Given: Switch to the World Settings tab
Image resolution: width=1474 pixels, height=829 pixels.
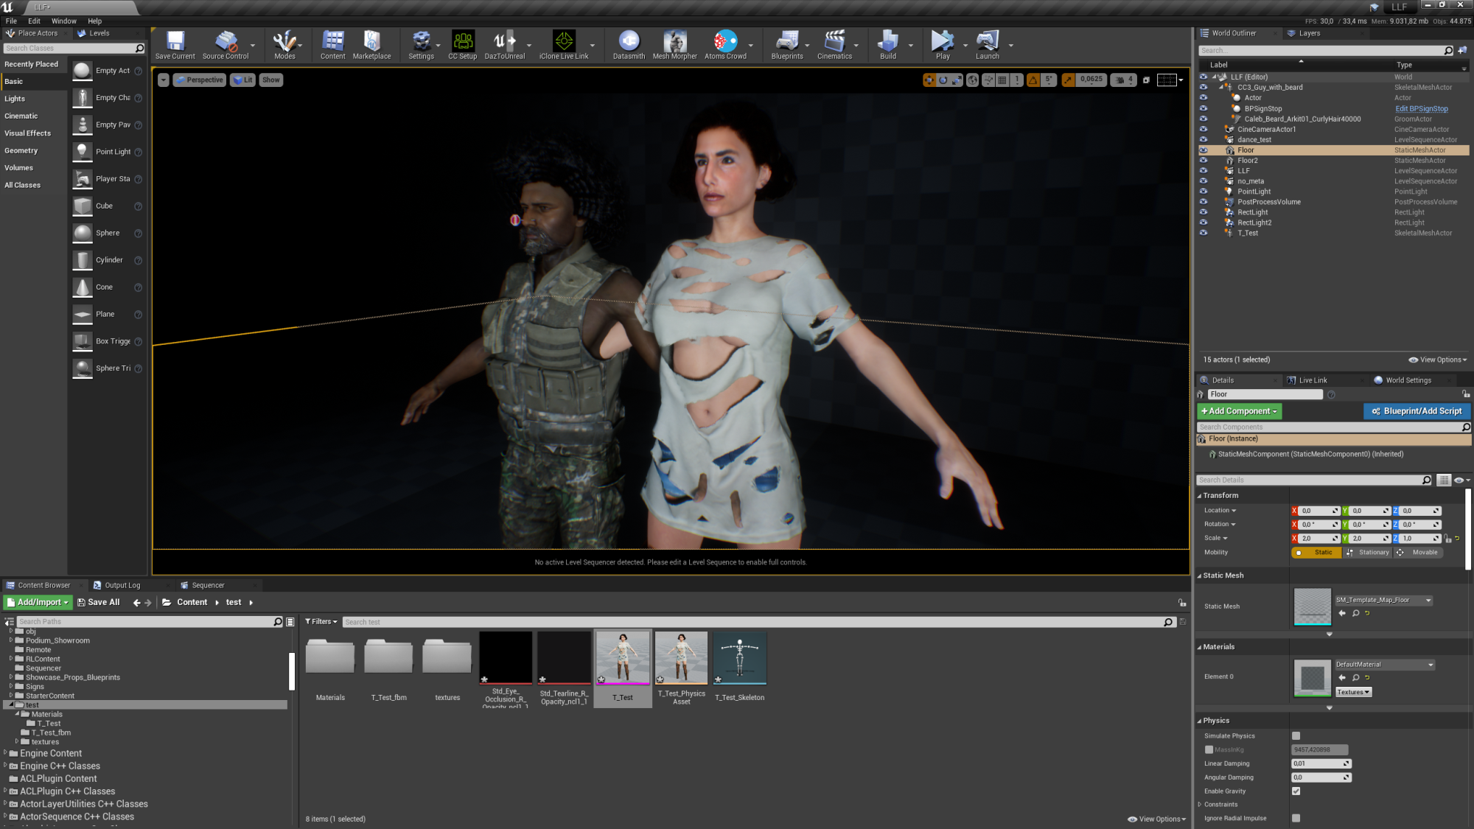Looking at the screenshot, I should pos(1408,381).
